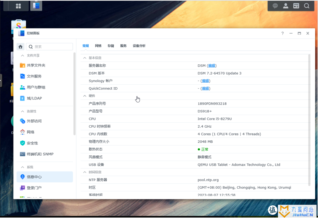This screenshot has width=318, height=218.
Task: Select pool.ntp.org NTP server value
Action: coord(208,180)
